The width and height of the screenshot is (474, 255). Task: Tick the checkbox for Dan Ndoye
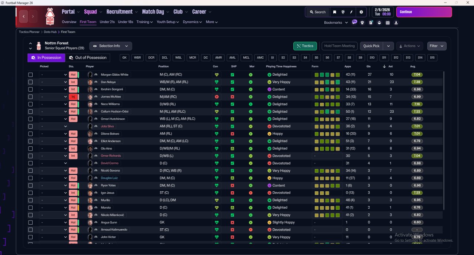click(30, 82)
